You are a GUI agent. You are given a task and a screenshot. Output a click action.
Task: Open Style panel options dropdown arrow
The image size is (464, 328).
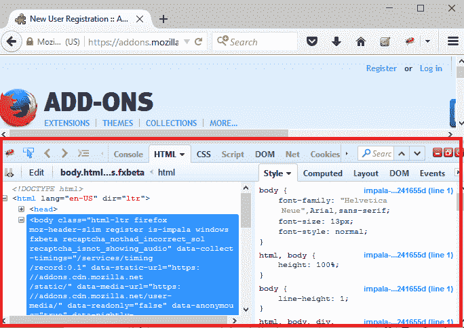(288, 173)
